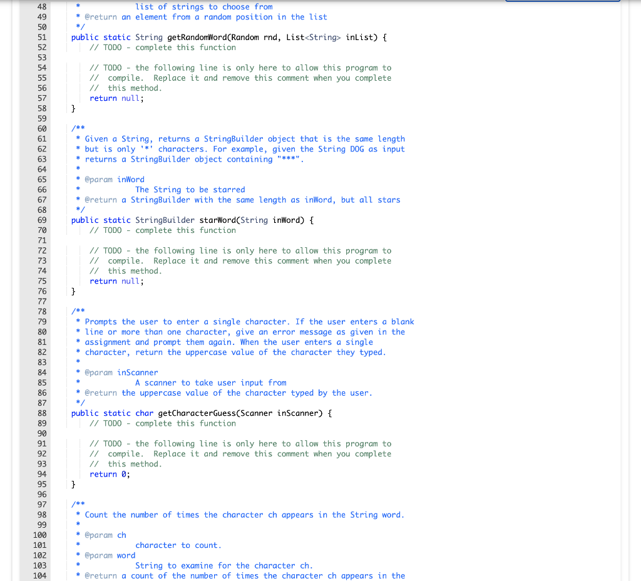Click line number 69 in the gutter
The height and width of the screenshot is (581, 641).
pyautogui.click(x=42, y=220)
